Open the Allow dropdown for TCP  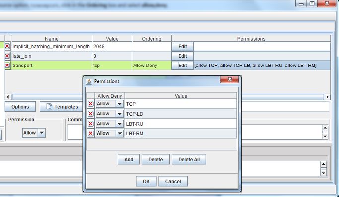[119, 104]
